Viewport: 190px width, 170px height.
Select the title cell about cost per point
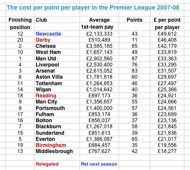(93, 7)
